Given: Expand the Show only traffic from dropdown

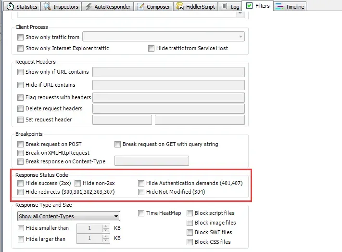Looking at the screenshot, I should click(241, 37).
